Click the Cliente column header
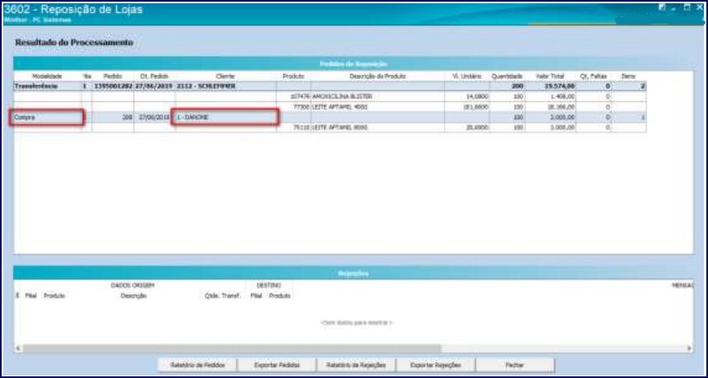Screen dimensions: 708x378 (226, 76)
